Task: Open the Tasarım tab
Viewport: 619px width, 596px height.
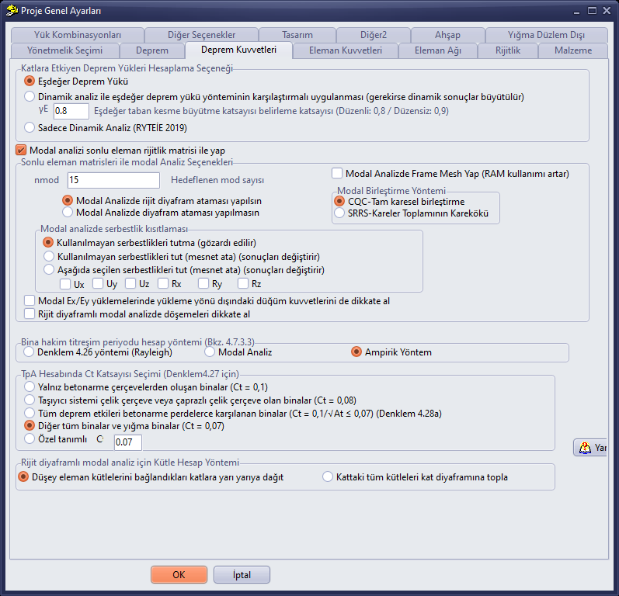Action: (297, 35)
